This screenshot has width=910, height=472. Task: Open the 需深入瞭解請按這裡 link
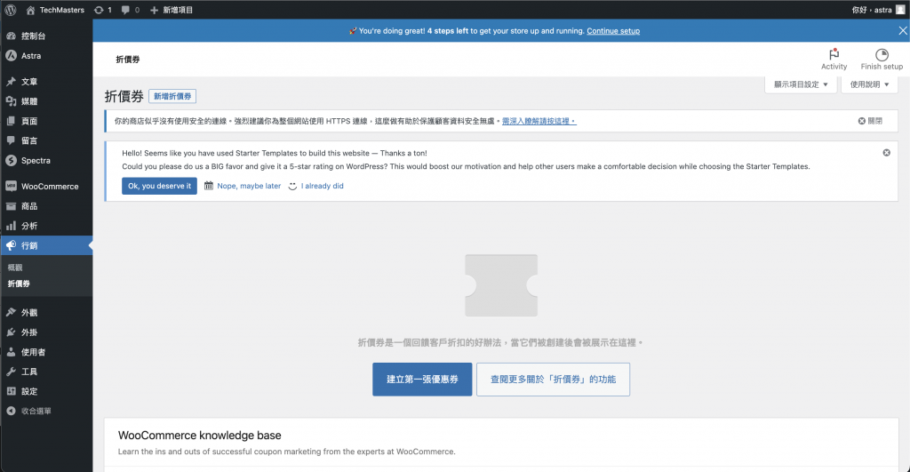[539, 121]
